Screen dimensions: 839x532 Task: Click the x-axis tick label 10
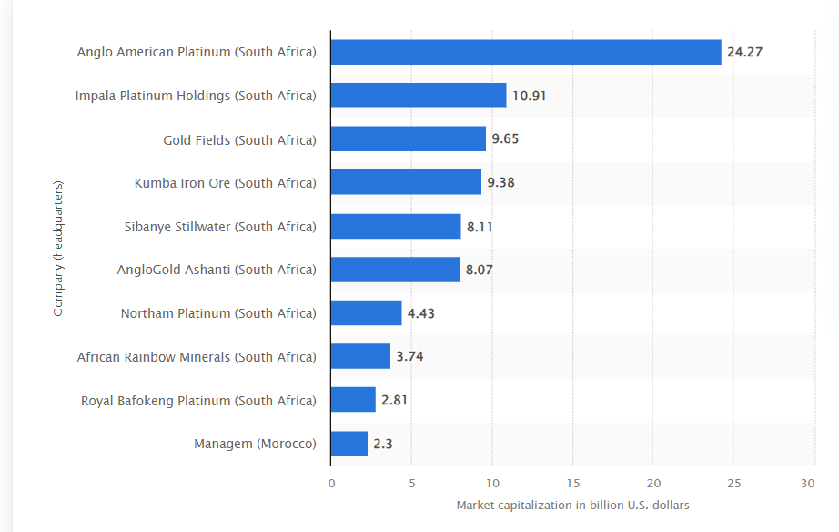492,483
